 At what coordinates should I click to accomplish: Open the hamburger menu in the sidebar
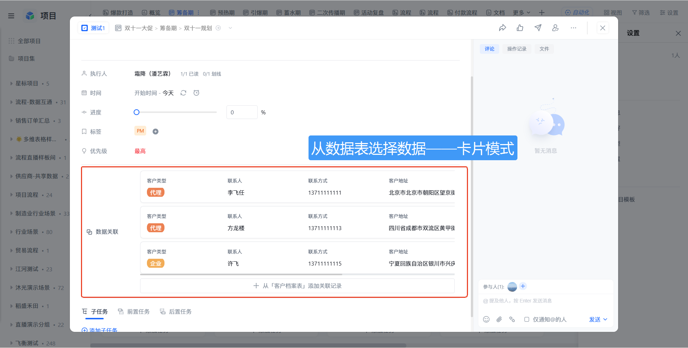[11, 16]
